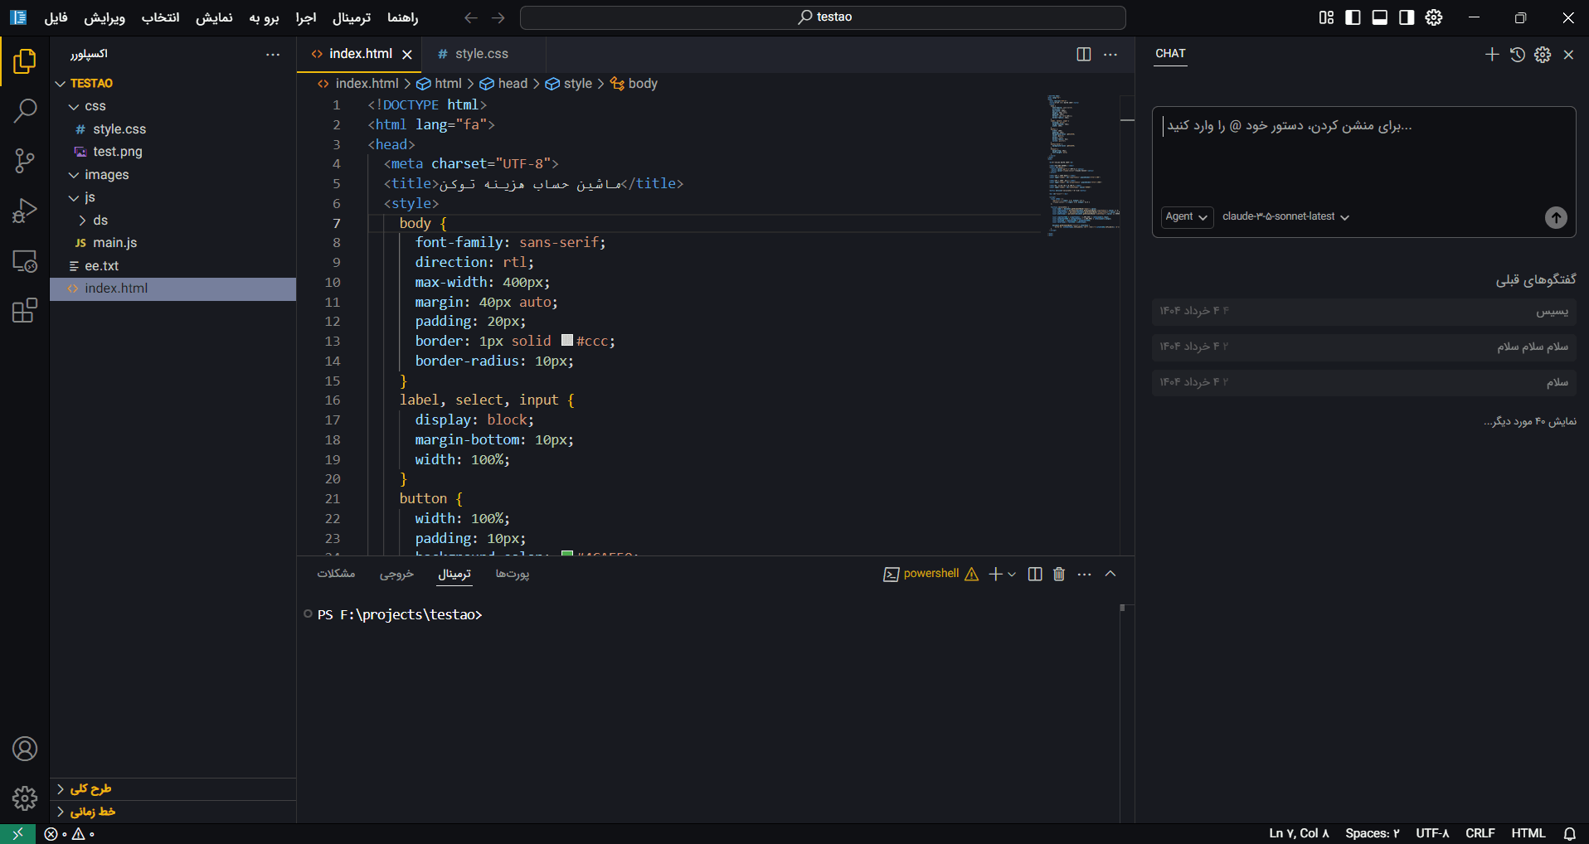The width and height of the screenshot is (1589, 844).
Task: Split the editor to the right
Action: point(1083,54)
